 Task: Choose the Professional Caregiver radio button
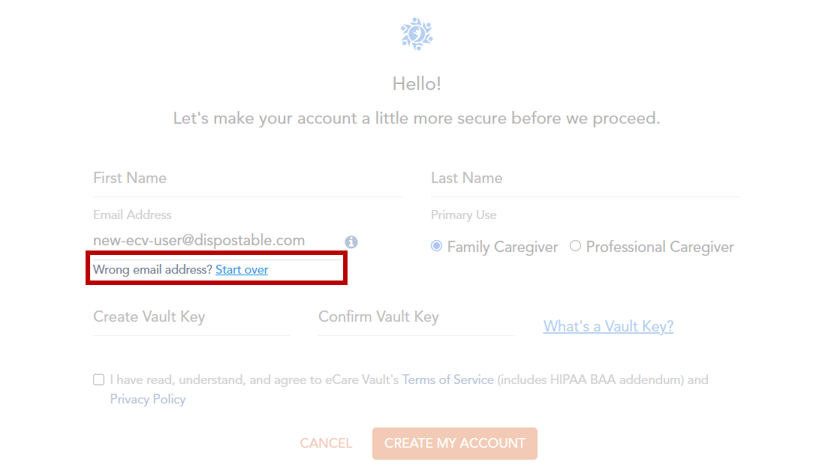(x=576, y=246)
